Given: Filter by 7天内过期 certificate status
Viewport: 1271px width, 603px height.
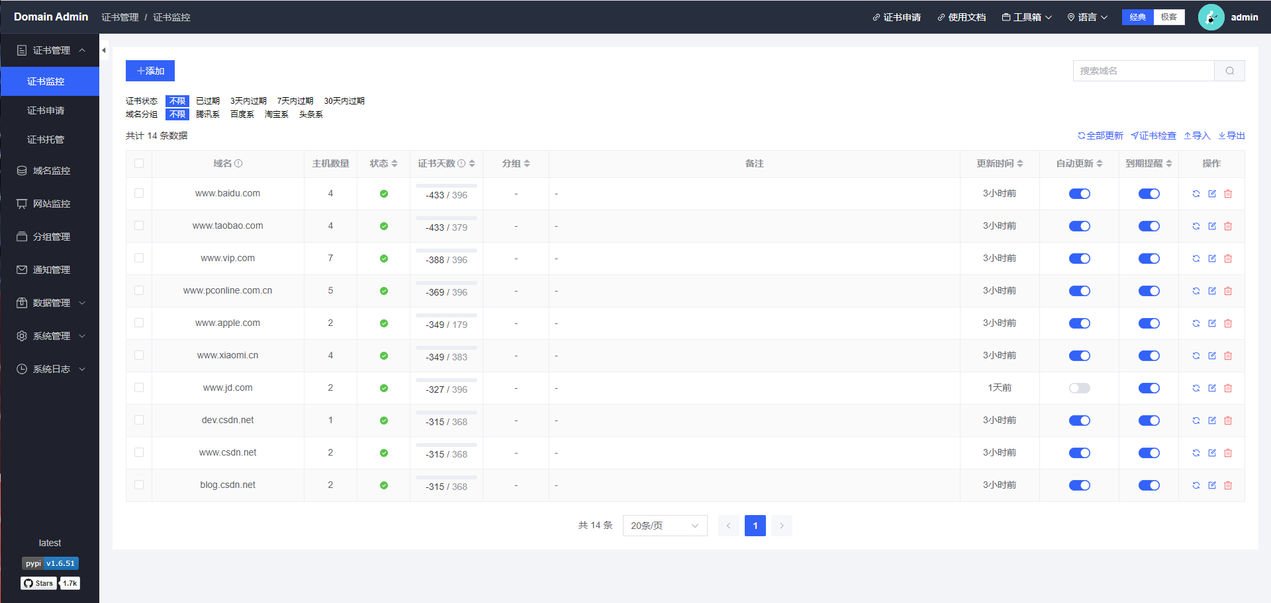Looking at the screenshot, I should [x=295, y=101].
